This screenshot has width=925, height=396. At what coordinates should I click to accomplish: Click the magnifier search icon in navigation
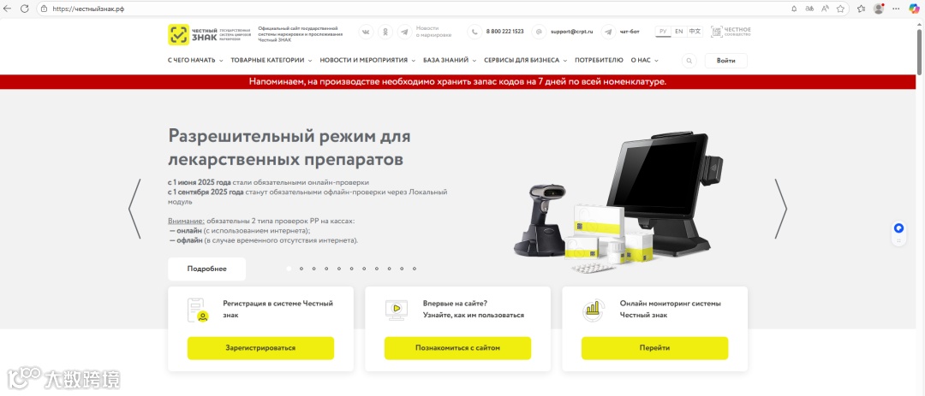coord(689,61)
